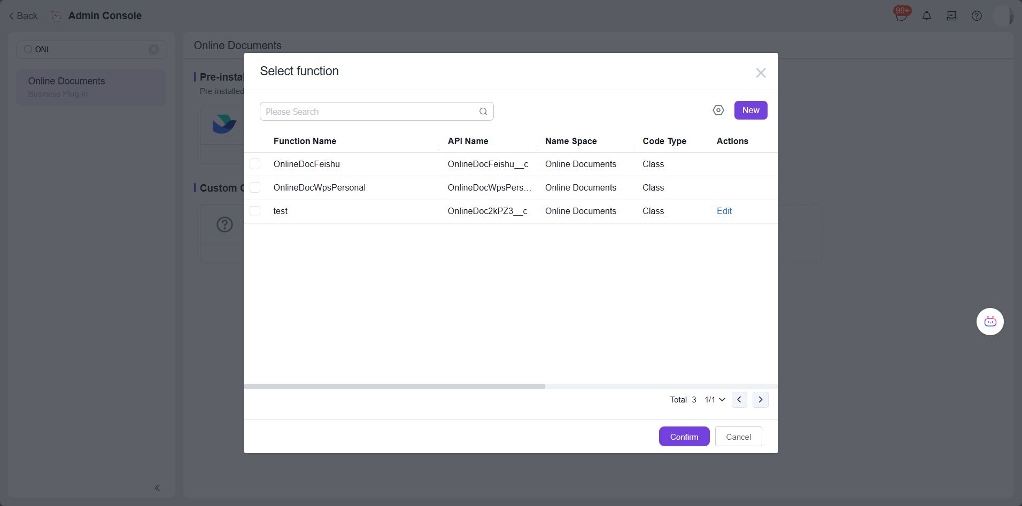
Task: Open column settings hexagon icon
Action: [718, 110]
